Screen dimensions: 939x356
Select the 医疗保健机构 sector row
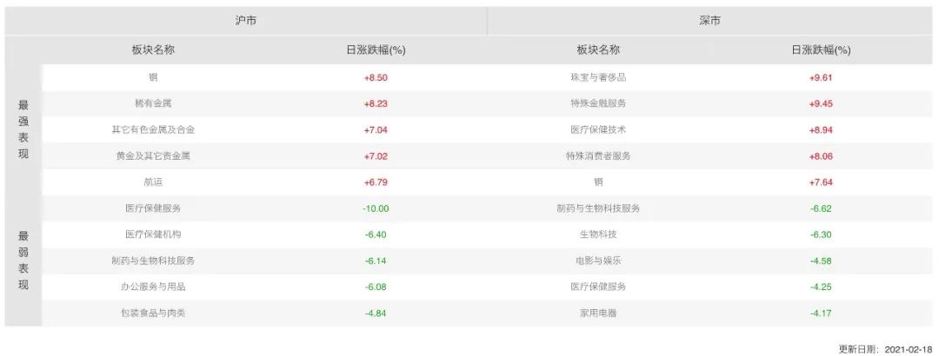point(153,234)
